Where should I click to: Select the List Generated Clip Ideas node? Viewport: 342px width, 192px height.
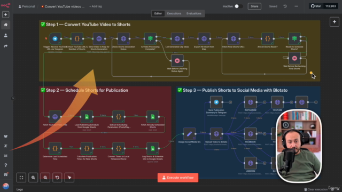177,39
